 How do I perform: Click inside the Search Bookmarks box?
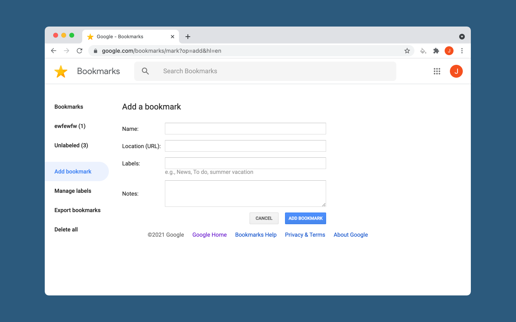[274, 71]
